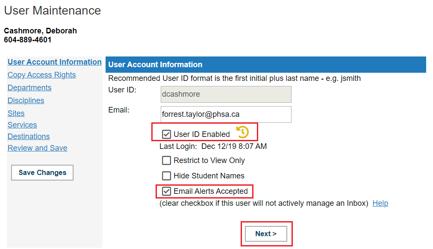Uncheck the User ID Enabled checkbox
Screen dimensions: 433x249
tap(167, 134)
